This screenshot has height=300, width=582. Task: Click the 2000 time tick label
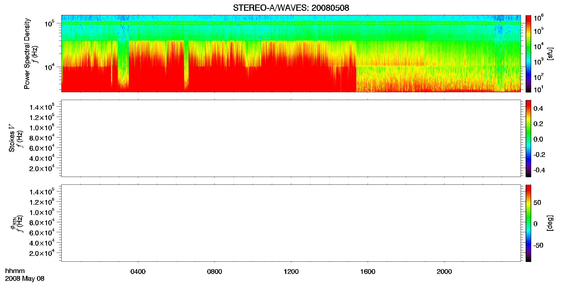point(444,272)
